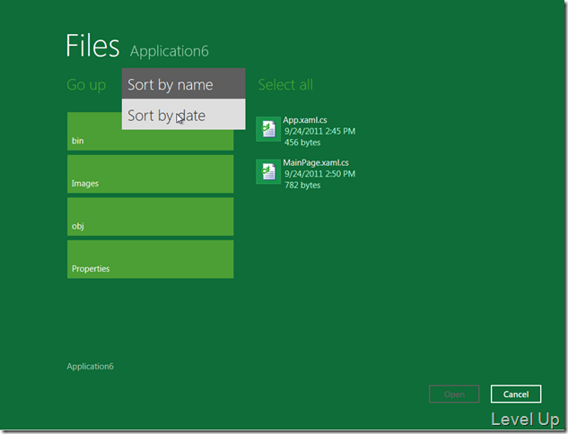Click the App.xaml.cs C# file icon
Image resolution: width=568 pixels, height=434 pixels.
click(x=268, y=129)
